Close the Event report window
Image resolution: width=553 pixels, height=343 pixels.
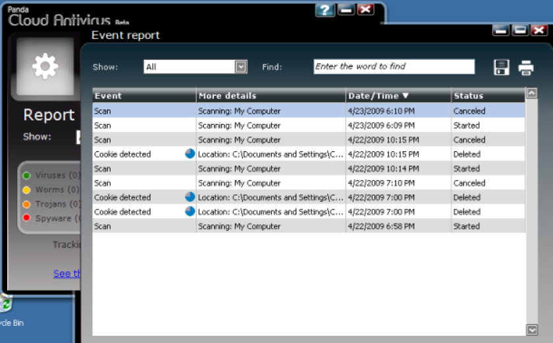tap(539, 30)
